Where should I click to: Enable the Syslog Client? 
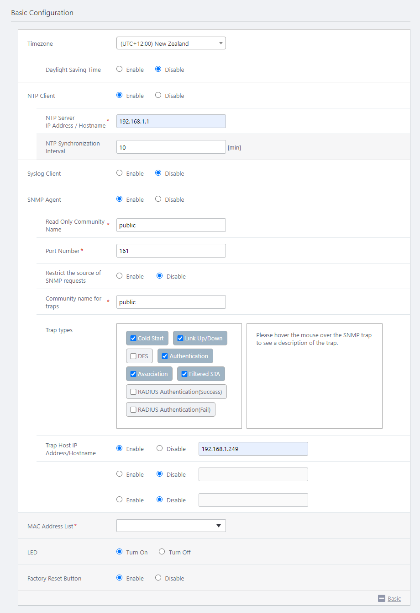120,173
